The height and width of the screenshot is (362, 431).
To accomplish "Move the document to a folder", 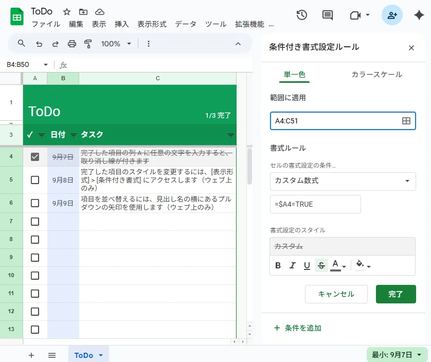I will point(83,12).
